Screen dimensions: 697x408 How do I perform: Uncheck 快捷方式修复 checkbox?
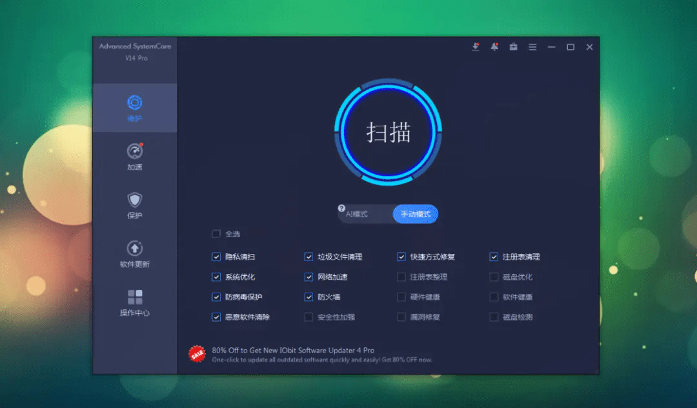click(401, 257)
